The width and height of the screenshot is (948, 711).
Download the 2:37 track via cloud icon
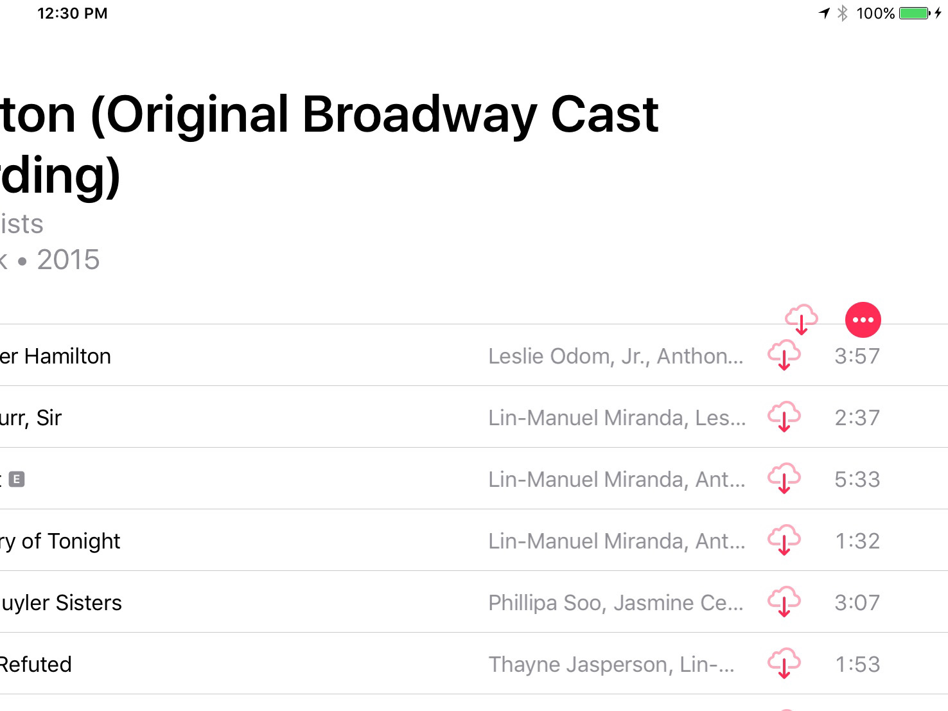click(x=784, y=417)
